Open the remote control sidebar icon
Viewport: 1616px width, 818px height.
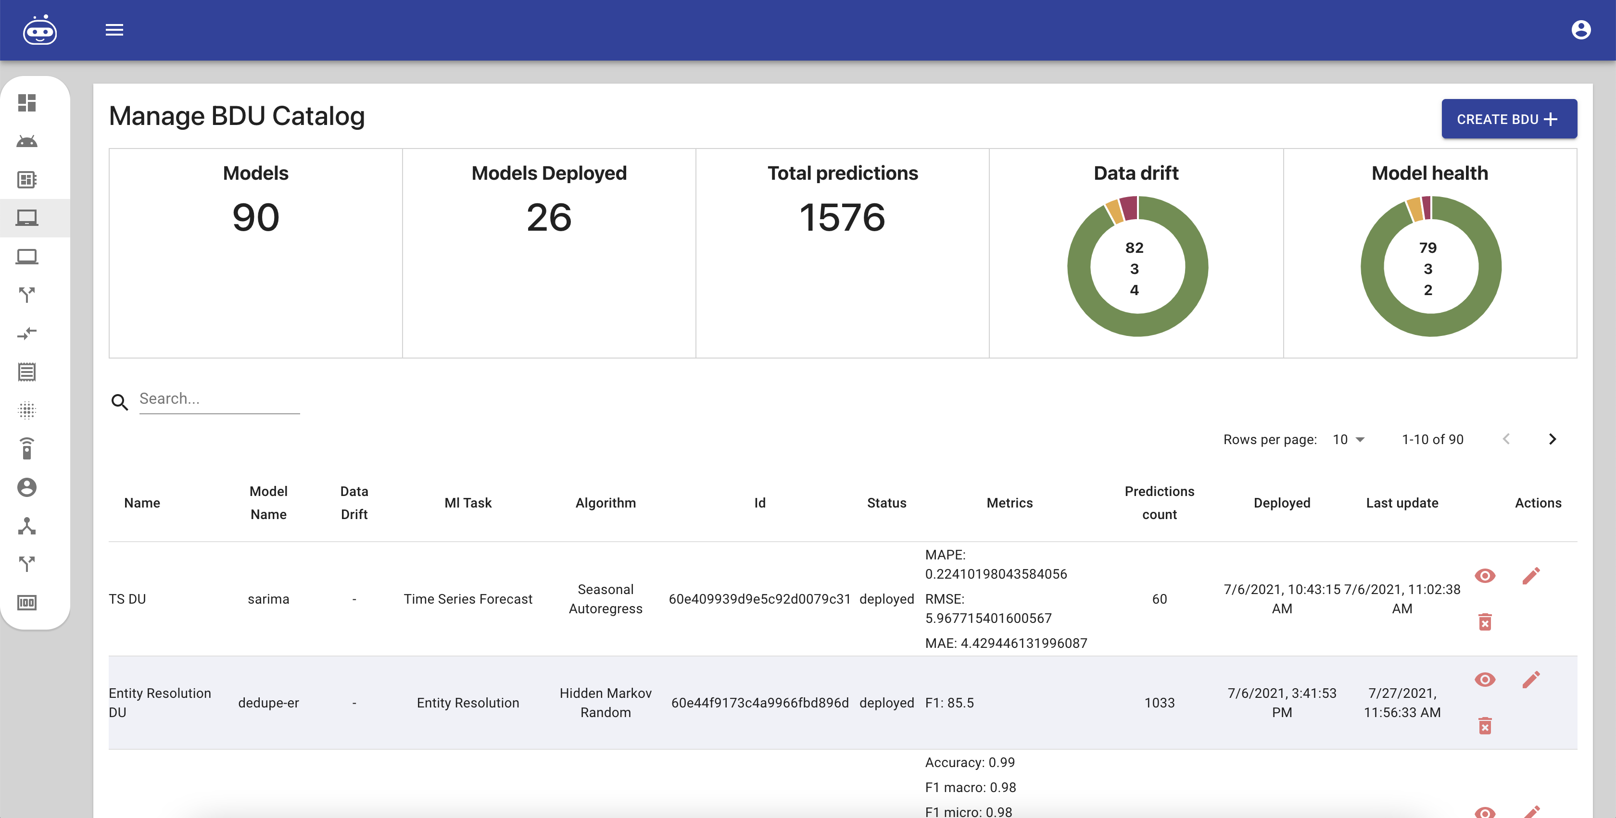pos(27,449)
